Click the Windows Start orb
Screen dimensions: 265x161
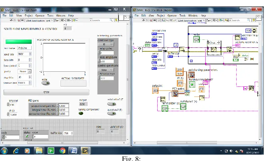coord(4,151)
